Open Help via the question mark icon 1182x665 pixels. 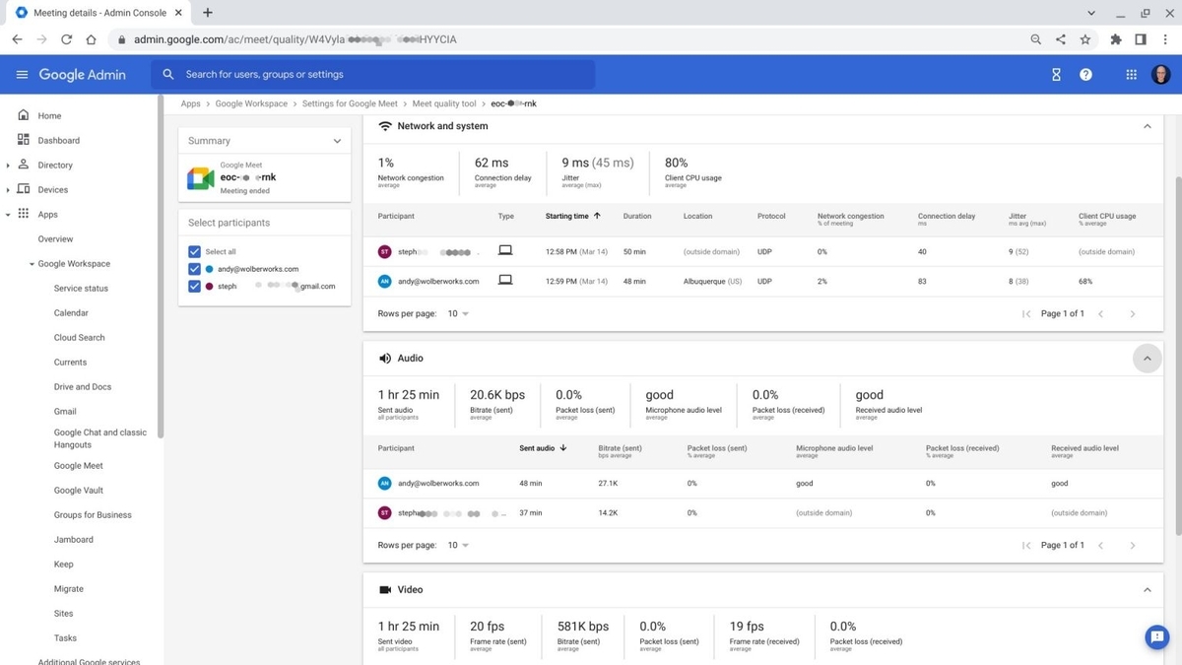pos(1085,74)
